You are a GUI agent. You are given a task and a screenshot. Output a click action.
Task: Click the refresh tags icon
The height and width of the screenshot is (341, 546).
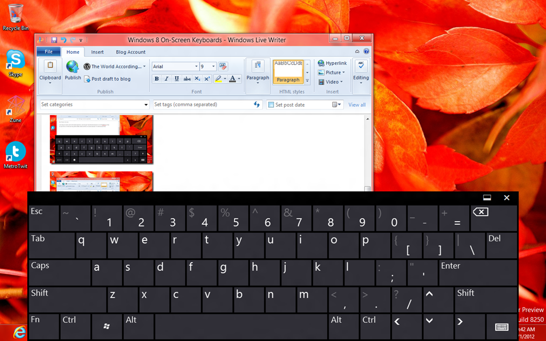257,105
